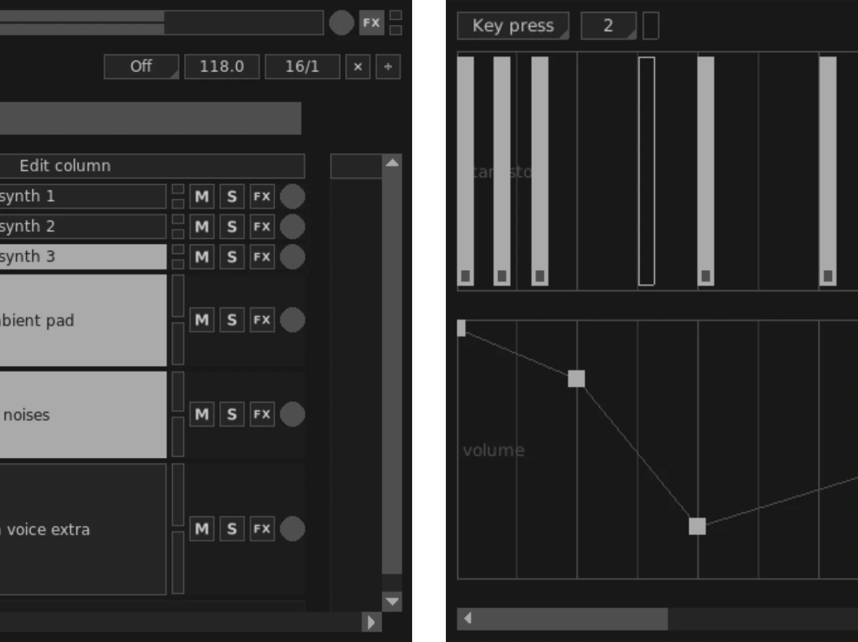Open FX for the voice extra track

262,529
